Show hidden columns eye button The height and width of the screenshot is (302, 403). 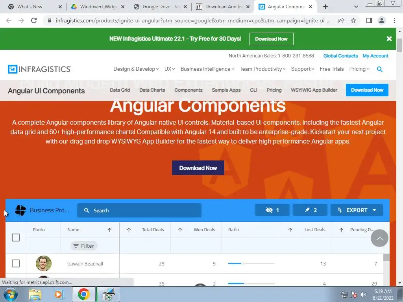click(x=272, y=210)
